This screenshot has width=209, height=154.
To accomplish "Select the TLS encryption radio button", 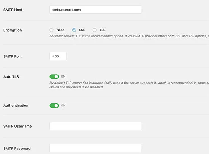I will pos(95,30).
